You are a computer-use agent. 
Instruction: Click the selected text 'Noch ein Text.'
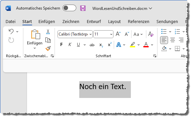[x=103, y=86]
